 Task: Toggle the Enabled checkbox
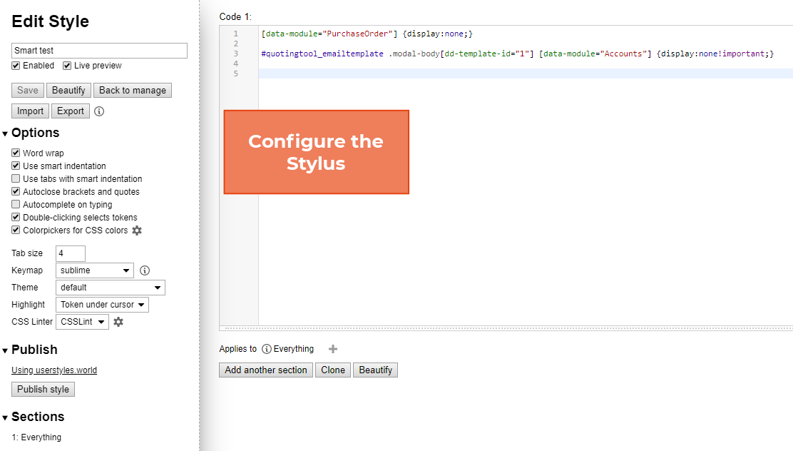(16, 66)
